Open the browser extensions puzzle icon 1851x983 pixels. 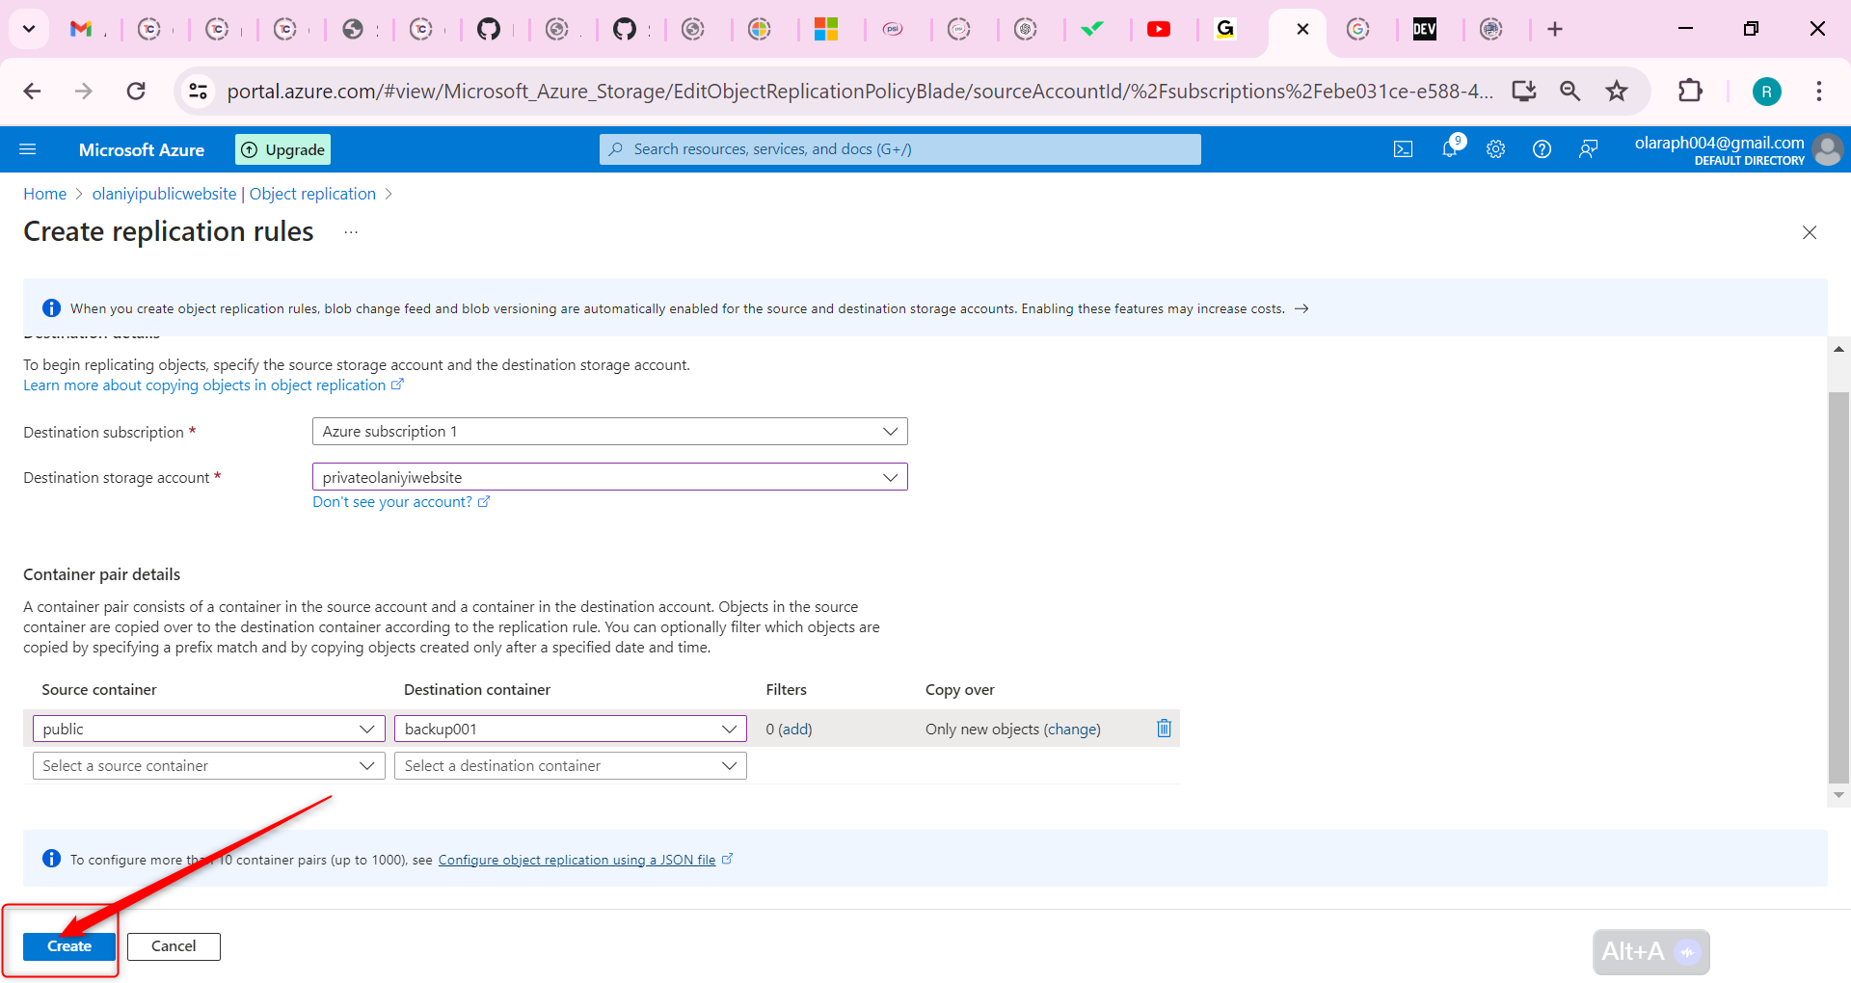click(x=1690, y=91)
